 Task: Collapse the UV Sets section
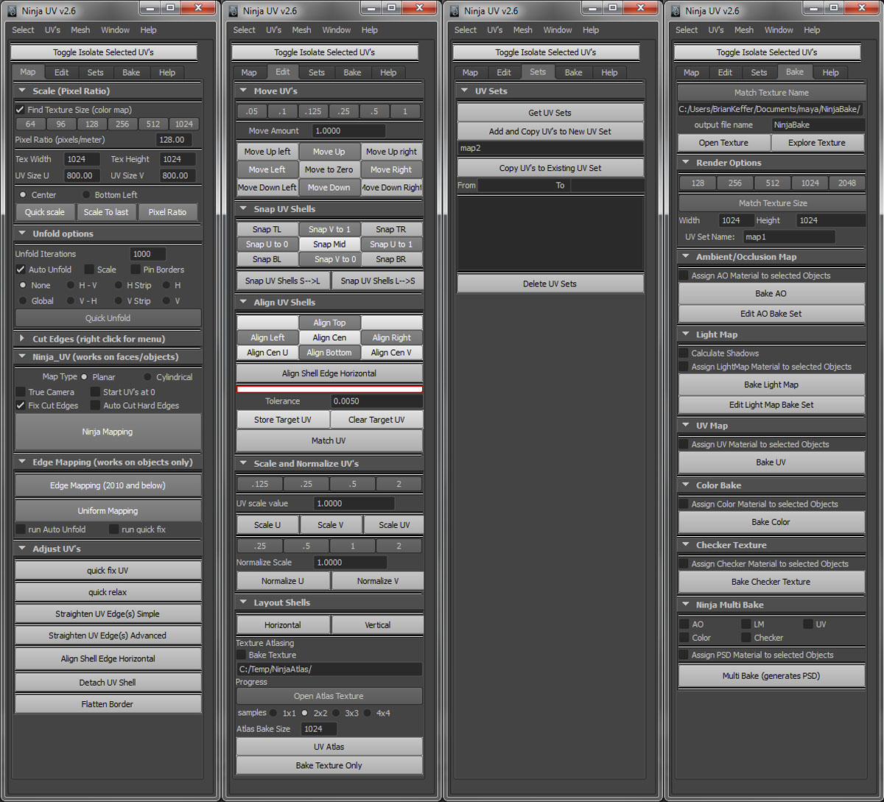click(463, 91)
